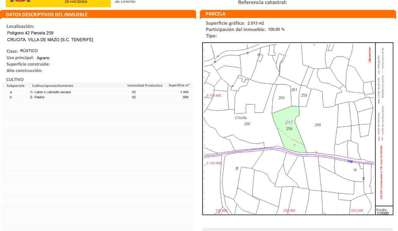This screenshot has width=398, height=231.
Task: Click Polígono 42 Parcela 259 text
Action: pos(30,33)
